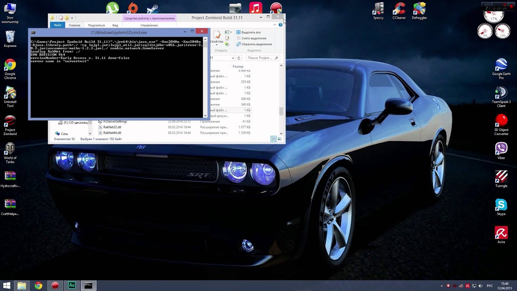Select the 'Сеть' navigation item
This screenshot has height=291, width=517.
click(61, 133)
